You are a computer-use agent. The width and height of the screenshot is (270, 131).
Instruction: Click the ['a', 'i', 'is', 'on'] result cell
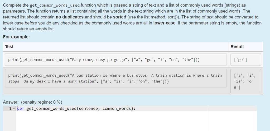(246, 81)
